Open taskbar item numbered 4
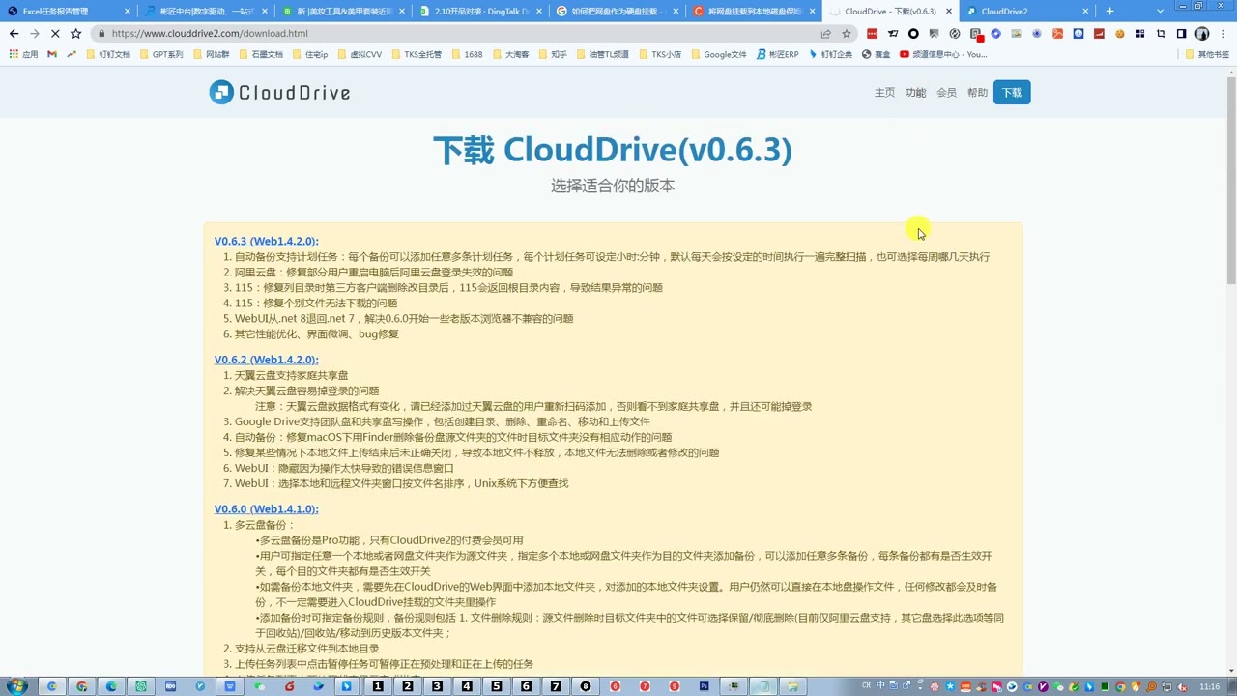Image resolution: width=1237 pixels, height=696 pixels. (x=467, y=686)
